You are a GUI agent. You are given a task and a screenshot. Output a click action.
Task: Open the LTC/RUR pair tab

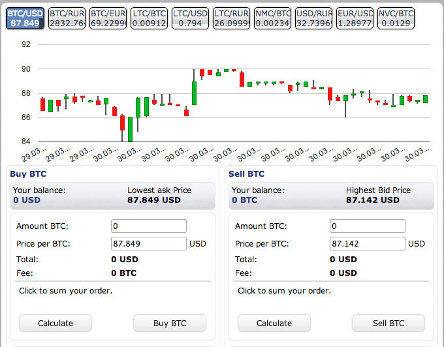tap(231, 18)
